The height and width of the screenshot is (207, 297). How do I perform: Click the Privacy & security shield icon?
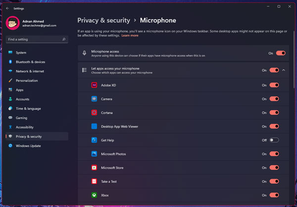pos(10,136)
